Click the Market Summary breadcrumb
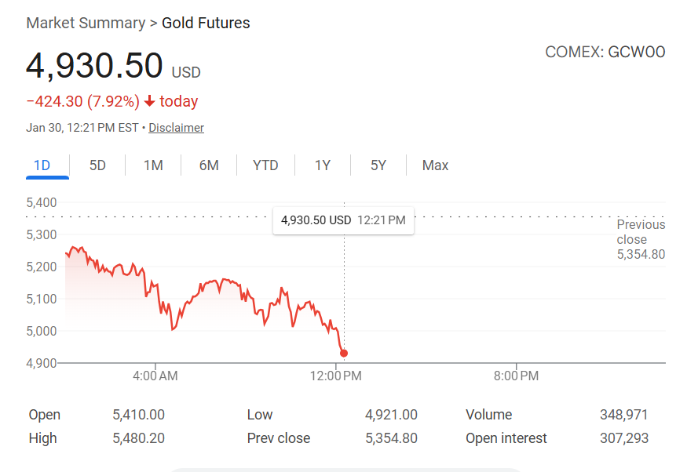 click(86, 23)
